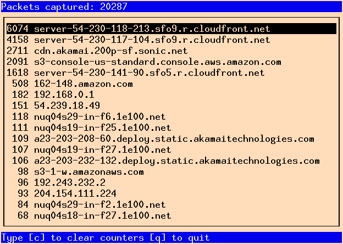The width and height of the screenshot is (343, 244).
Task: Pick the nuq04s29-in-f6.1e100.net entry
Action: point(171,117)
